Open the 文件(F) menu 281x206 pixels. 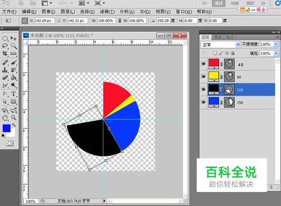pos(9,12)
